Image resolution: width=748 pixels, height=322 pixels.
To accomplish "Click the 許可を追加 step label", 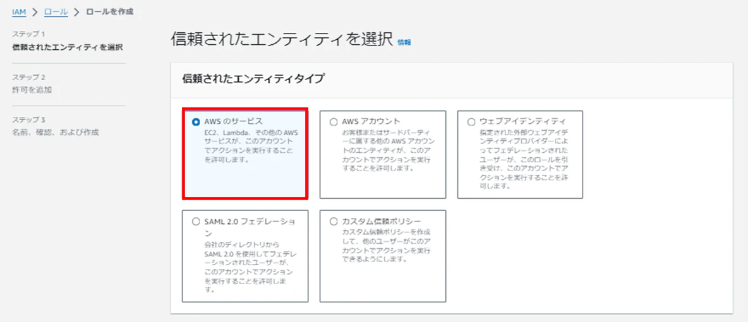I will point(32,89).
